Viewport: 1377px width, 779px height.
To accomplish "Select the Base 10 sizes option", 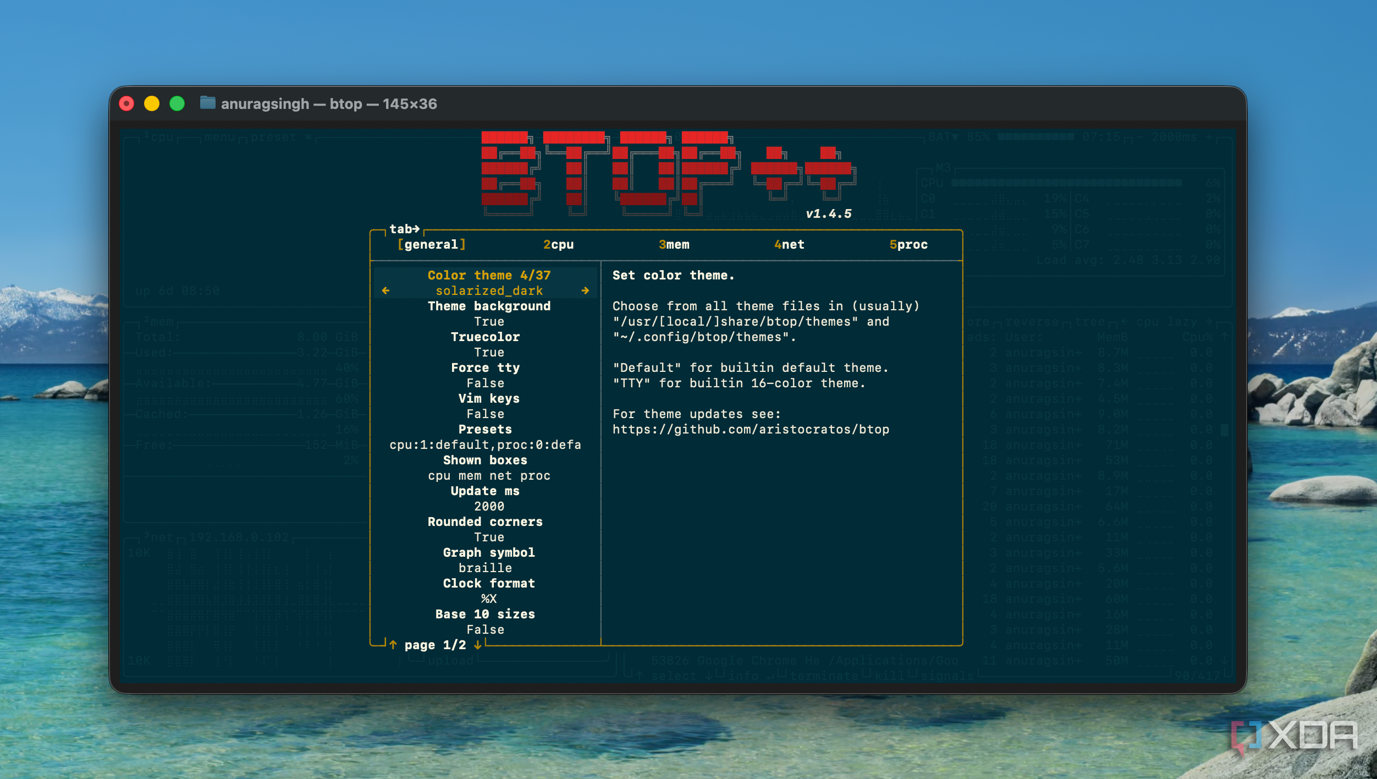I will [x=485, y=614].
